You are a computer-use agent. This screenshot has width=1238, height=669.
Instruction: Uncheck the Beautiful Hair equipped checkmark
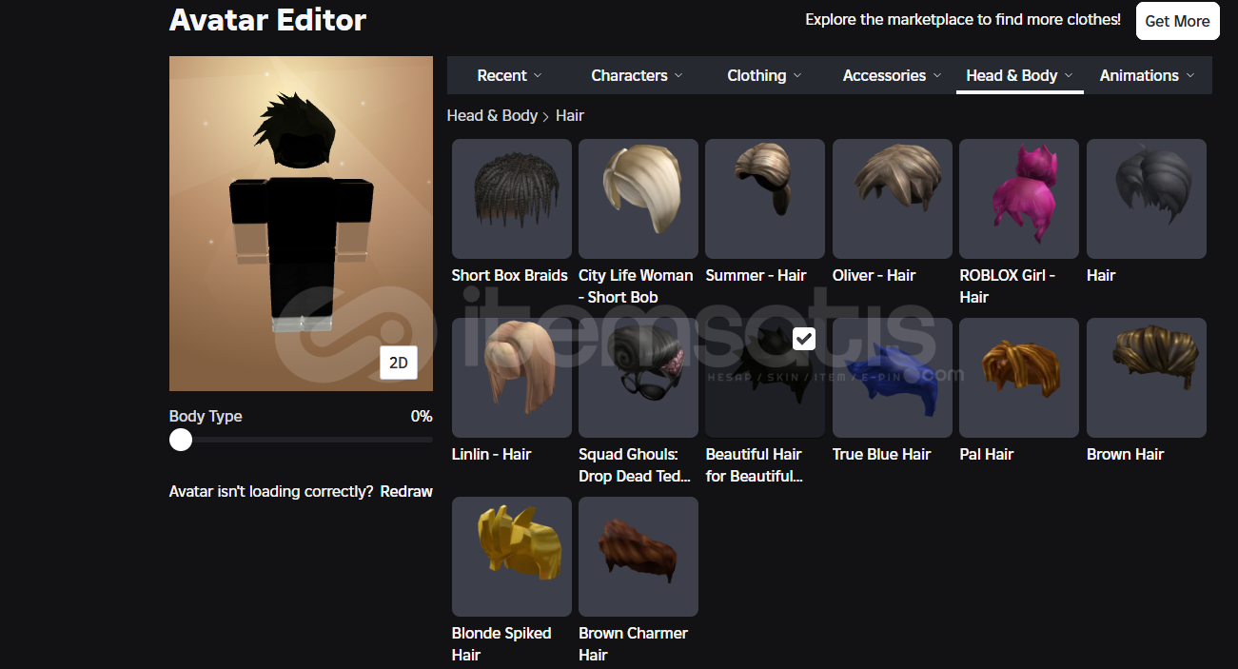(x=804, y=338)
